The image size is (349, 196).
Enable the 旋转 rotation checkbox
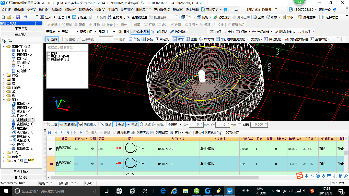click(239, 125)
